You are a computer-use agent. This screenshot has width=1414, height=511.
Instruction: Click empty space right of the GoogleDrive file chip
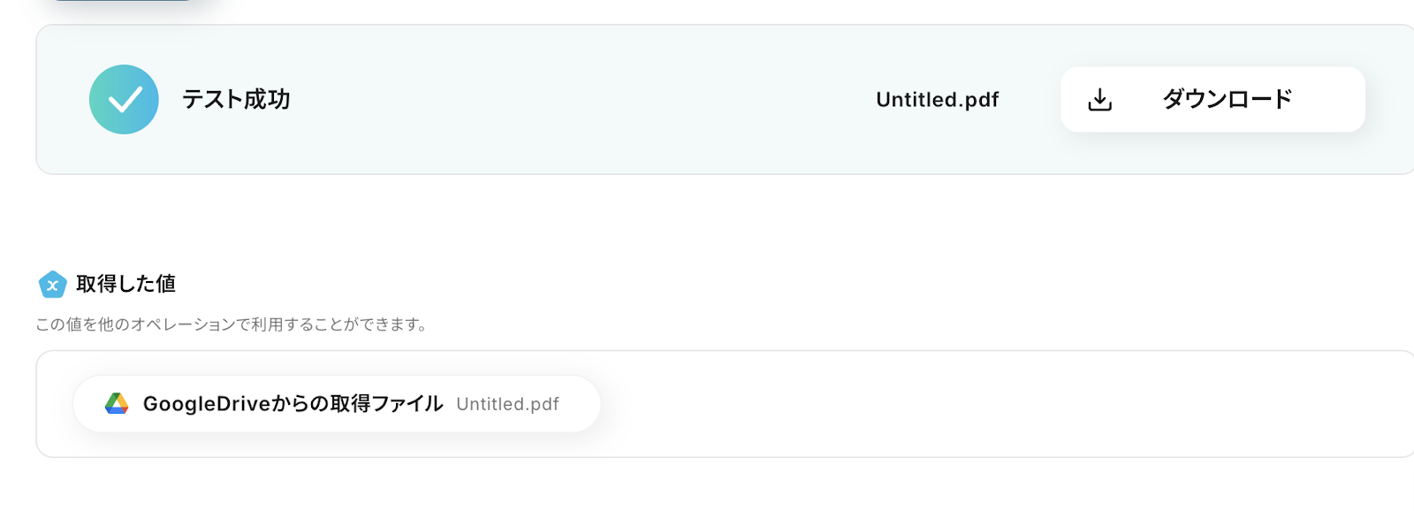[972, 404]
